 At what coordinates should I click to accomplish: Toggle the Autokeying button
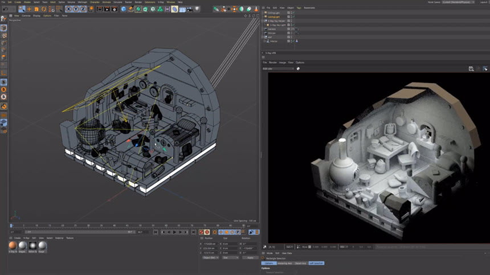[x=207, y=232]
